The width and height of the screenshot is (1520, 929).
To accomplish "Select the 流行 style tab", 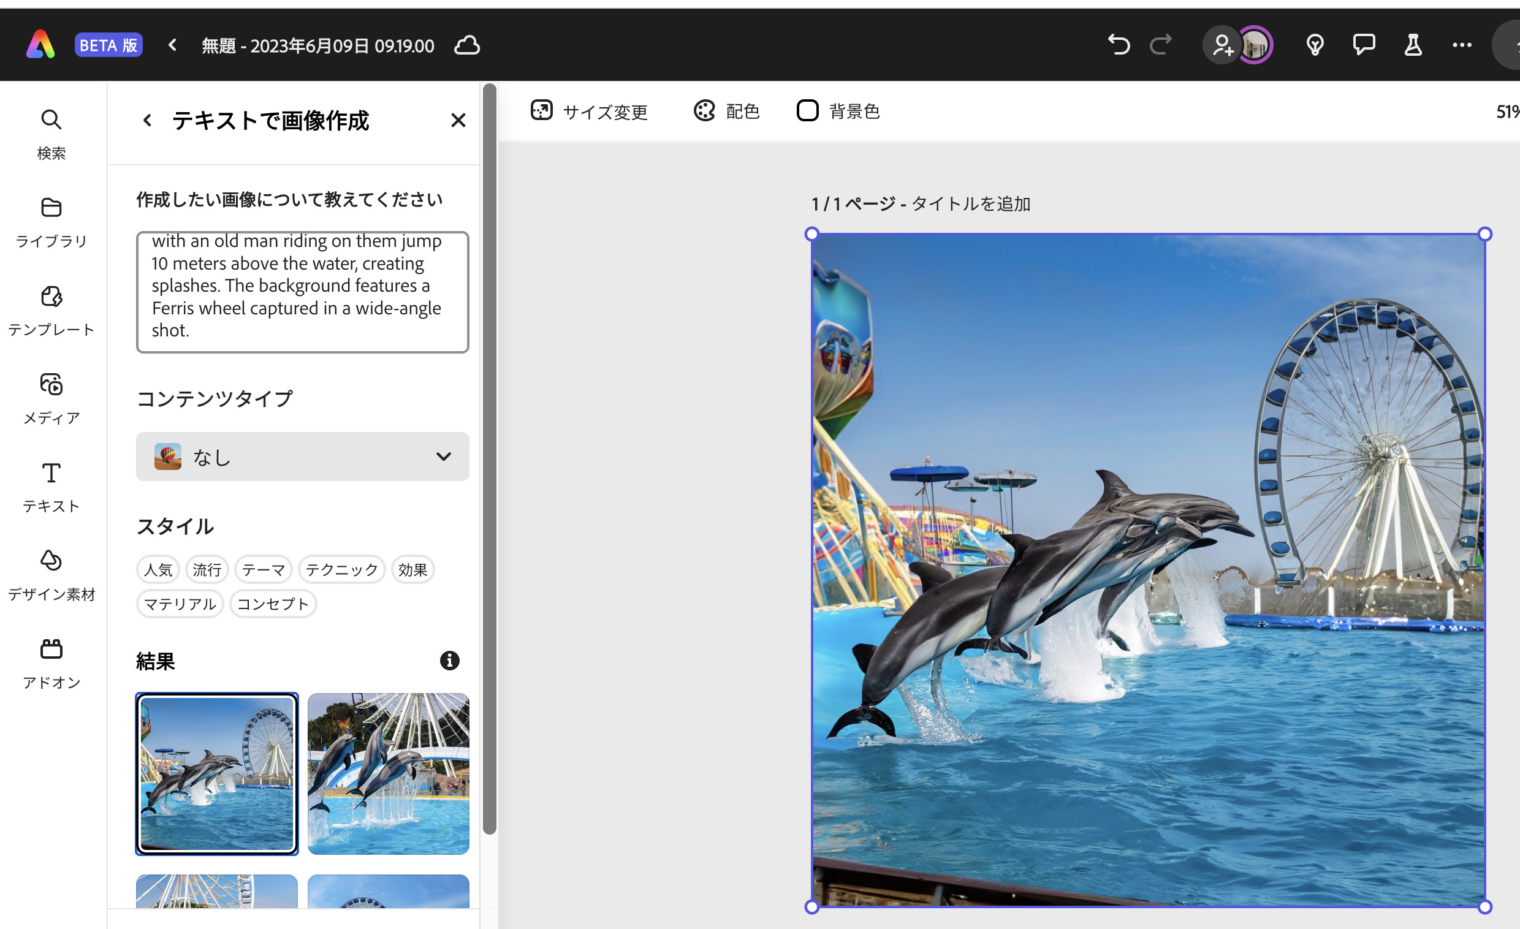I will coord(207,569).
